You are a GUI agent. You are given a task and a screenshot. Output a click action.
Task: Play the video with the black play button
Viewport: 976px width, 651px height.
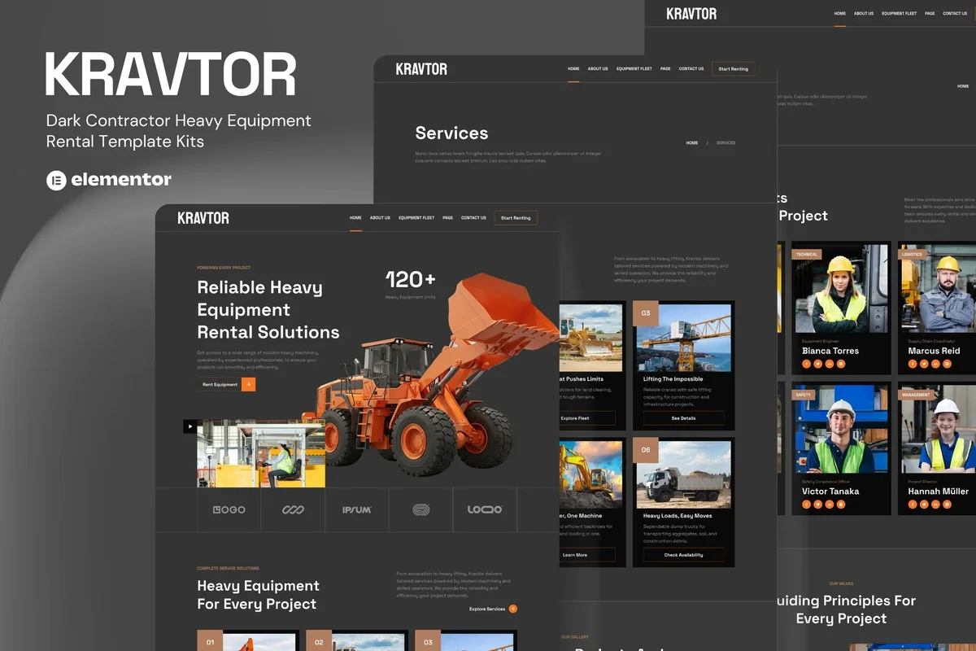pyautogui.click(x=190, y=426)
